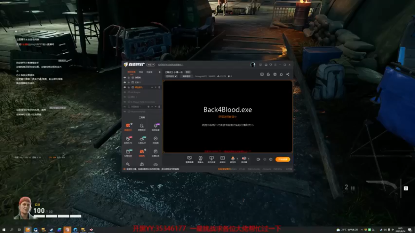Screen dimensions: 415x233
Task: Delete the orange highlighted source via trash icon
Action: point(159,87)
